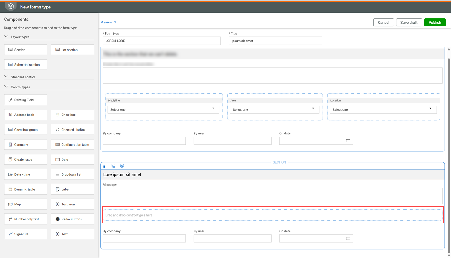Click the remove section X icon
451x258 pixels.
[122, 166]
